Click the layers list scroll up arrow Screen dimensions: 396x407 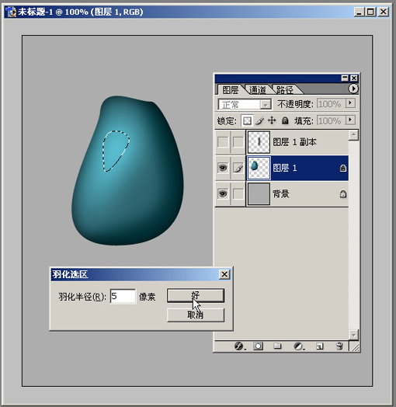pos(353,135)
